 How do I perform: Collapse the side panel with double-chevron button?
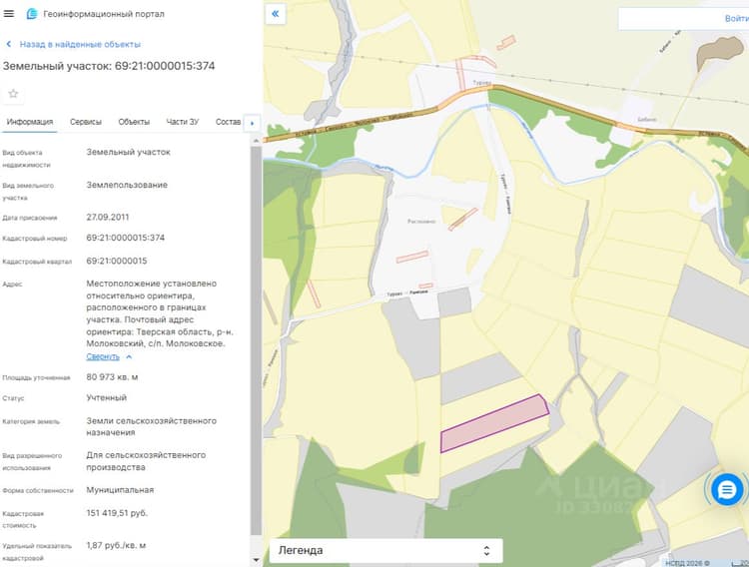276,14
